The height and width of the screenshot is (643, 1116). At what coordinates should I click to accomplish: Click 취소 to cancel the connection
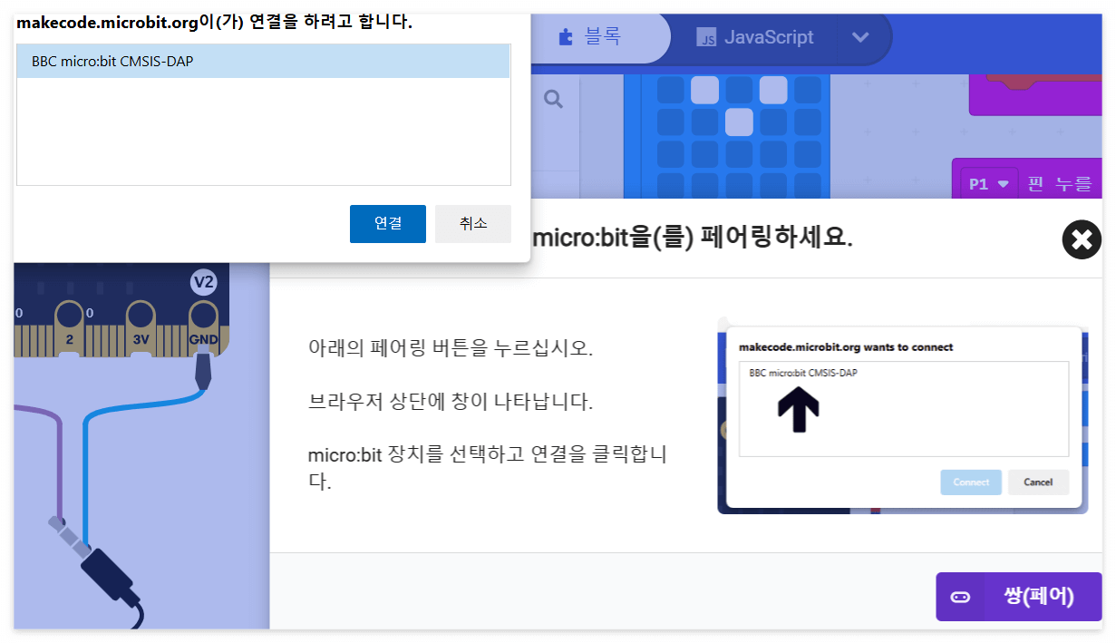point(472,223)
